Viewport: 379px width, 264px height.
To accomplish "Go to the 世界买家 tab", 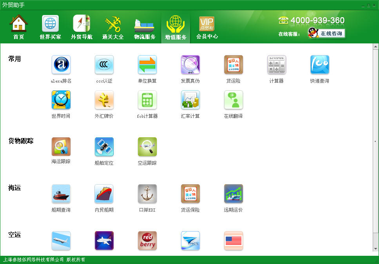I will (50, 27).
